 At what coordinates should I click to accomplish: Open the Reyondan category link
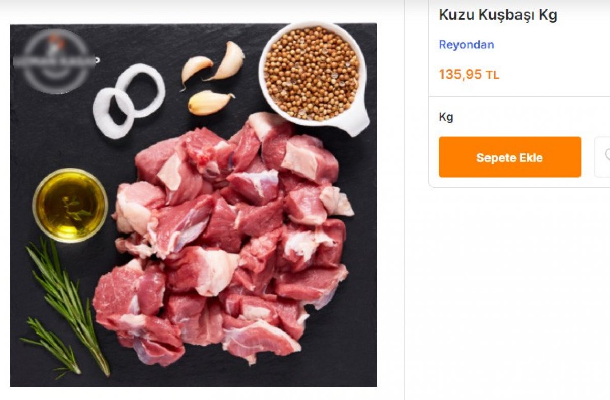[466, 45]
